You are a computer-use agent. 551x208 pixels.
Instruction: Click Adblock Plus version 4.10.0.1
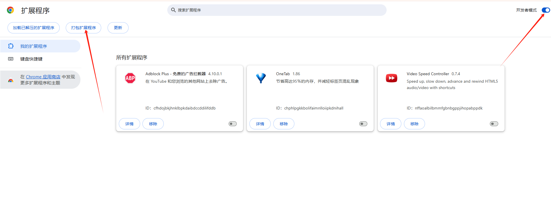tap(215, 74)
